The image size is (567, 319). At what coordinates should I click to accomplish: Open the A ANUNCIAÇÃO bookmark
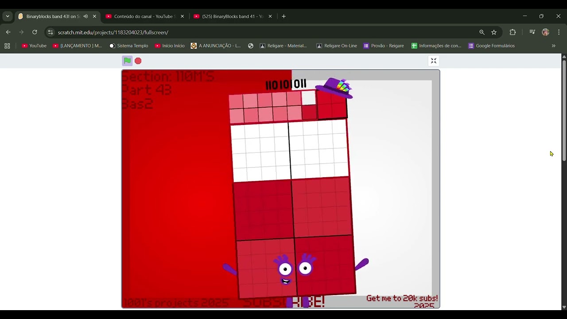pos(216,46)
